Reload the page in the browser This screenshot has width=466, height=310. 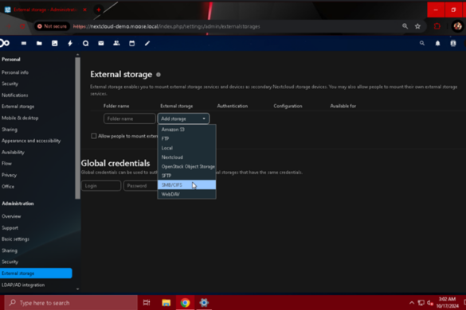22,26
